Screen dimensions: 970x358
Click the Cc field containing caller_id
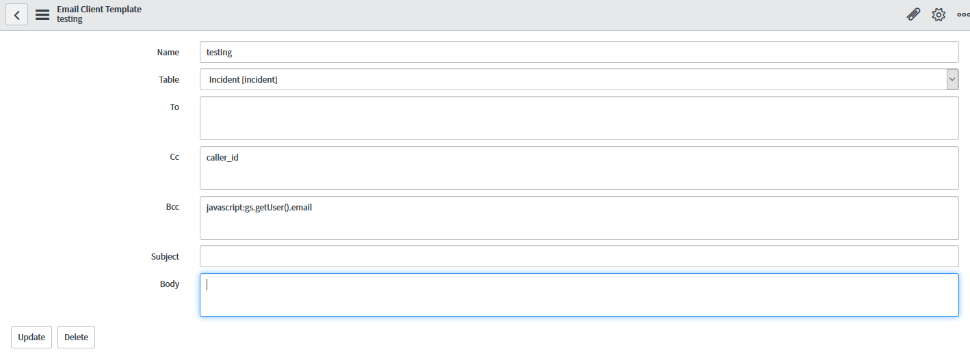[x=579, y=168]
